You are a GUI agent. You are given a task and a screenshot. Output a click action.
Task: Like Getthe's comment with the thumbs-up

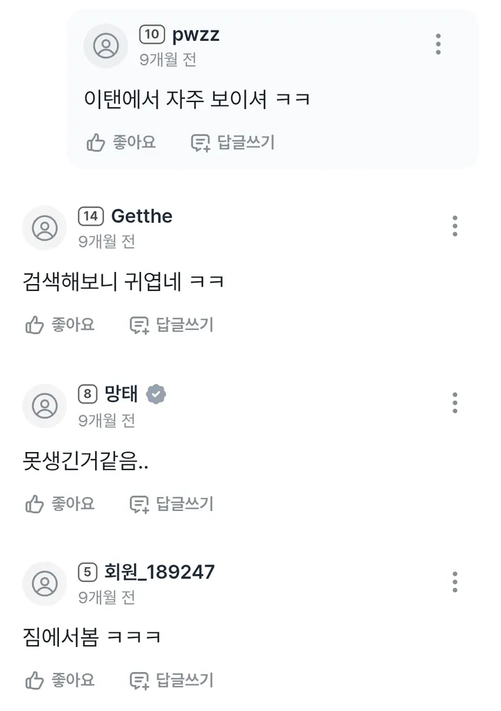coord(35,325)
